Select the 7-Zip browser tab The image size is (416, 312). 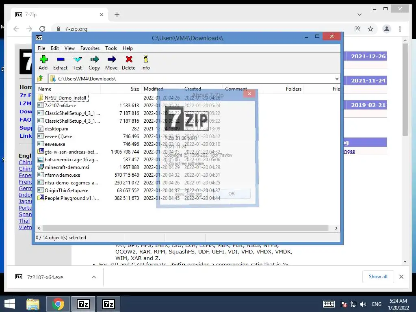point(59,15)
